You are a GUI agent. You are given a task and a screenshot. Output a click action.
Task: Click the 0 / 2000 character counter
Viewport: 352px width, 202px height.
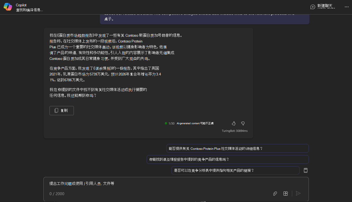pyautogui.click(x=57, y=194)
